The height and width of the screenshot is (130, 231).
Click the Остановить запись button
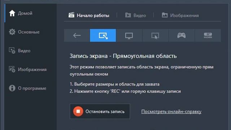pyautogui.click(x=100, y=112)
